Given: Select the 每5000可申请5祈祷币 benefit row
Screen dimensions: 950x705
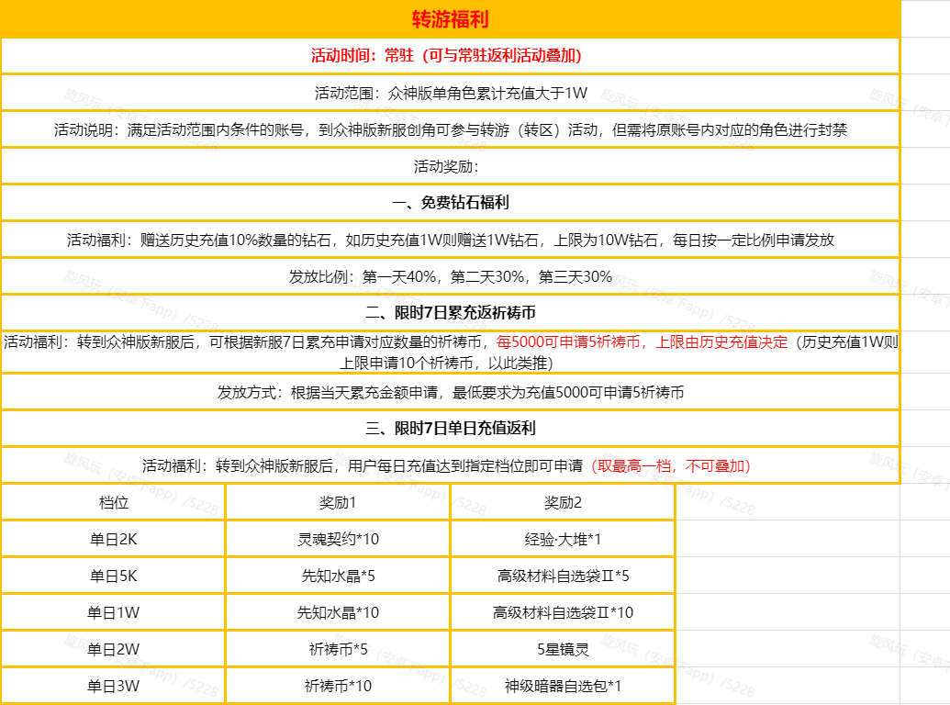Looking at the screenshot, I should click(x=450, y=352).
